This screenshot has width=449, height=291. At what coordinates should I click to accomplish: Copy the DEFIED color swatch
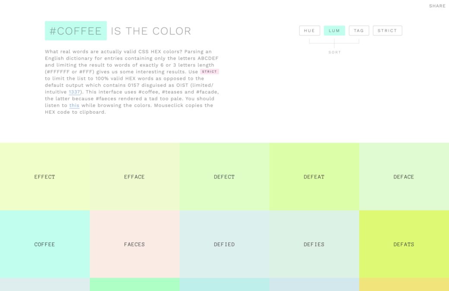pyautogui.click(x=224, y=244)
